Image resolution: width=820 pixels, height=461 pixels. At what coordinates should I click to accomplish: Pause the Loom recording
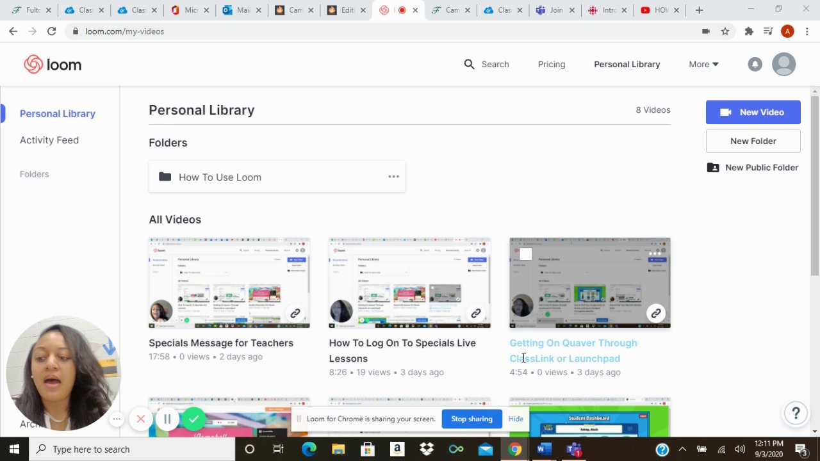pos(167,419)
